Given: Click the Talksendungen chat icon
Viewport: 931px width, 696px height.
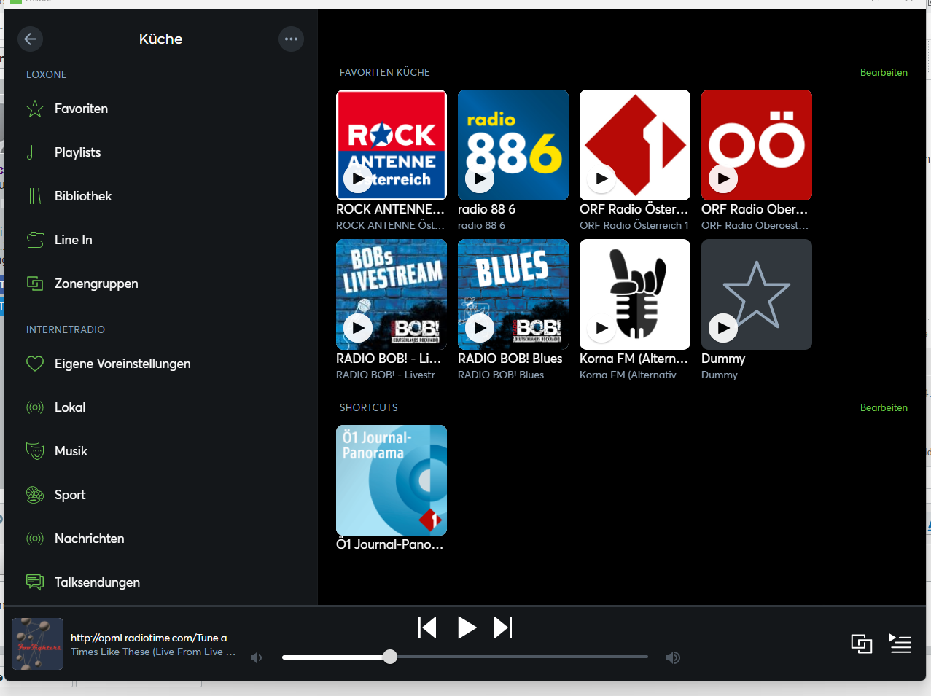Looking at the screenshot, I should click(35, 582).
